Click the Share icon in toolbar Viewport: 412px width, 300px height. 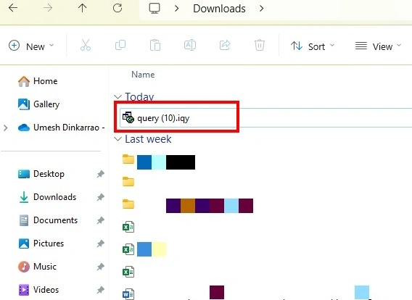click(x=225, y=45)
